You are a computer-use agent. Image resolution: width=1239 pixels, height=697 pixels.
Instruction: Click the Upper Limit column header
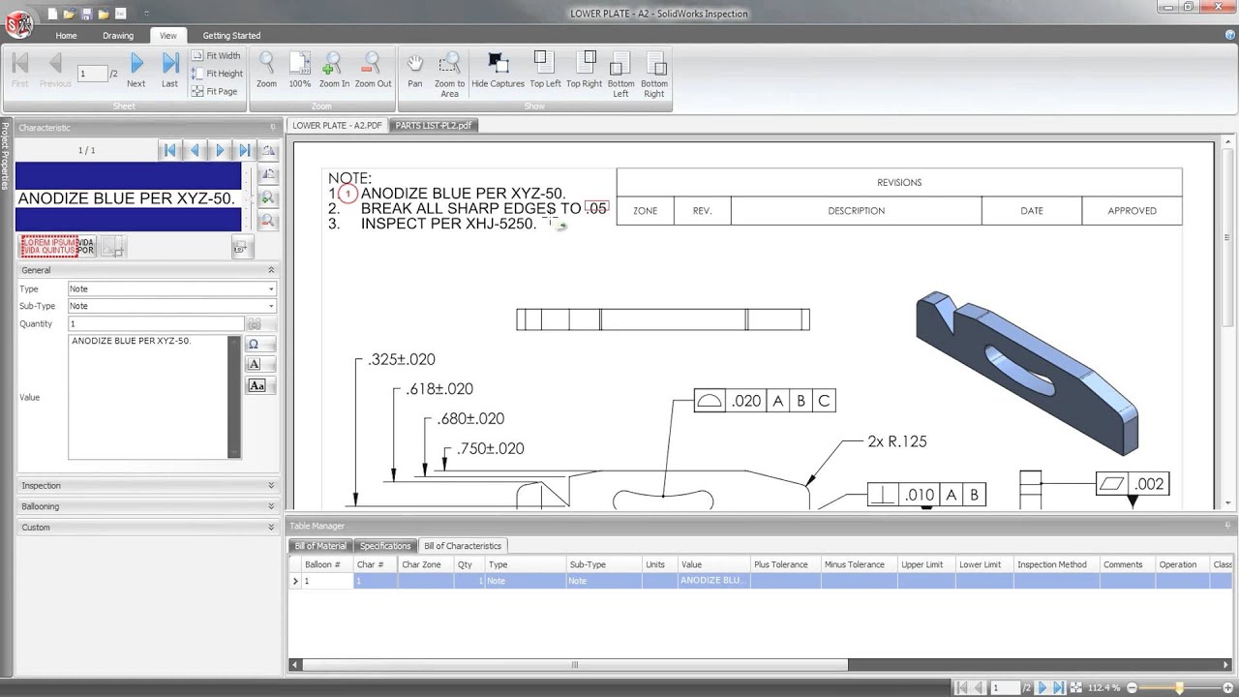(926, 564)
